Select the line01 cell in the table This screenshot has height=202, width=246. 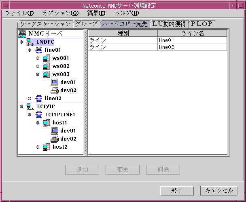point(192,40)
